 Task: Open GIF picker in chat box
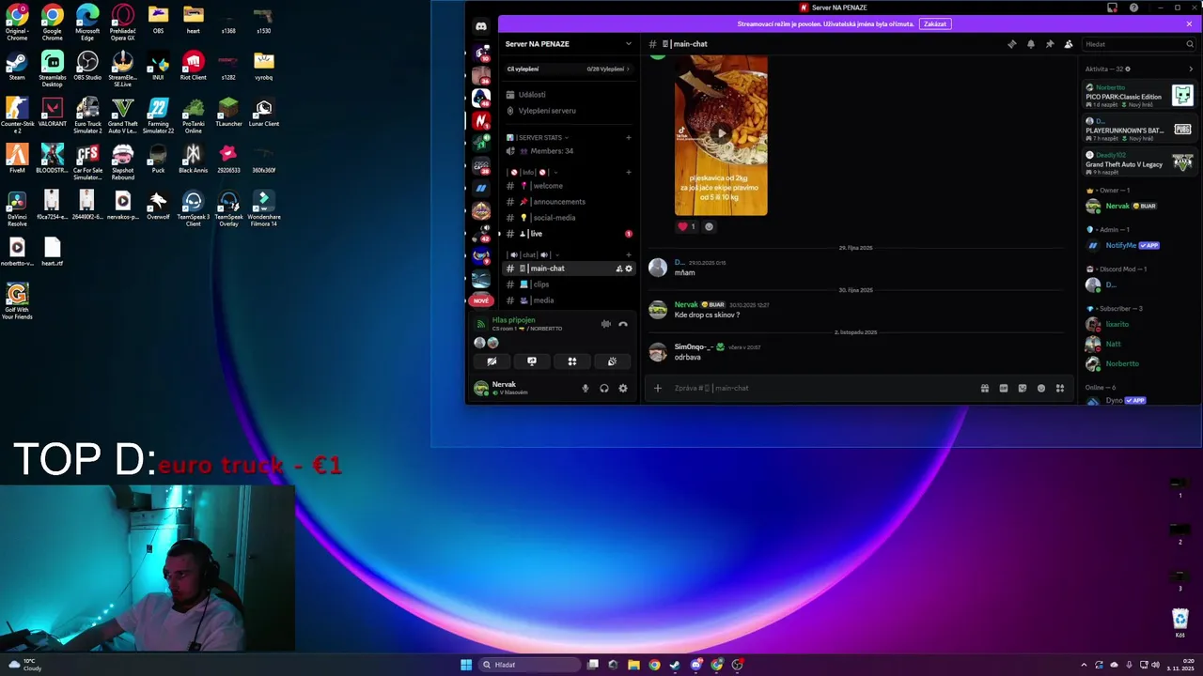pos(1003,388)
